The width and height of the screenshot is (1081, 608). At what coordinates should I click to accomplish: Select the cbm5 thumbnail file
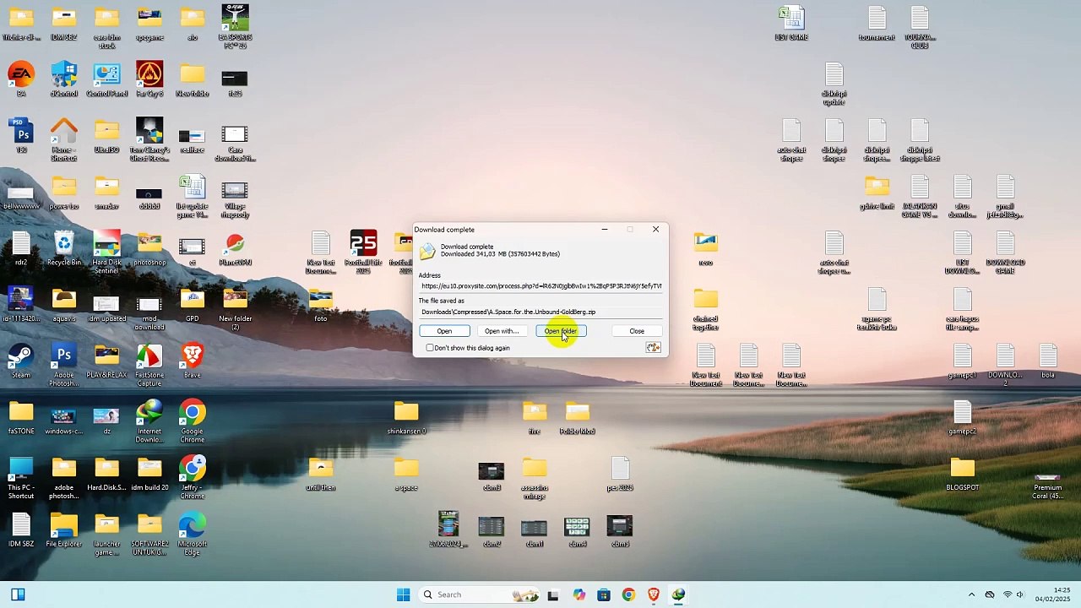pos(620,529)
